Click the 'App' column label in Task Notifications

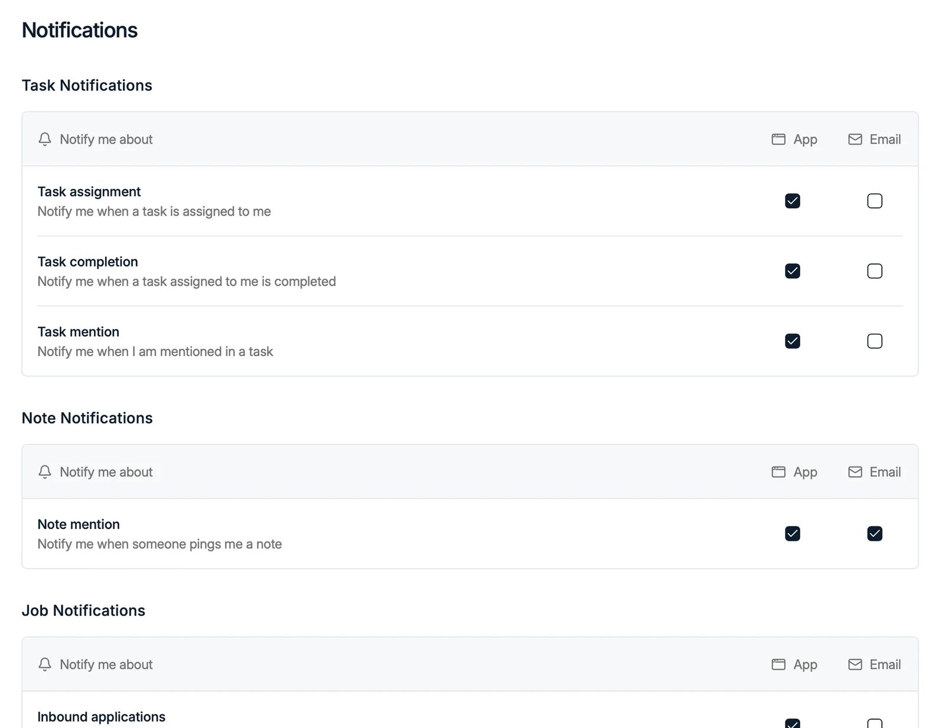(805, 140)
